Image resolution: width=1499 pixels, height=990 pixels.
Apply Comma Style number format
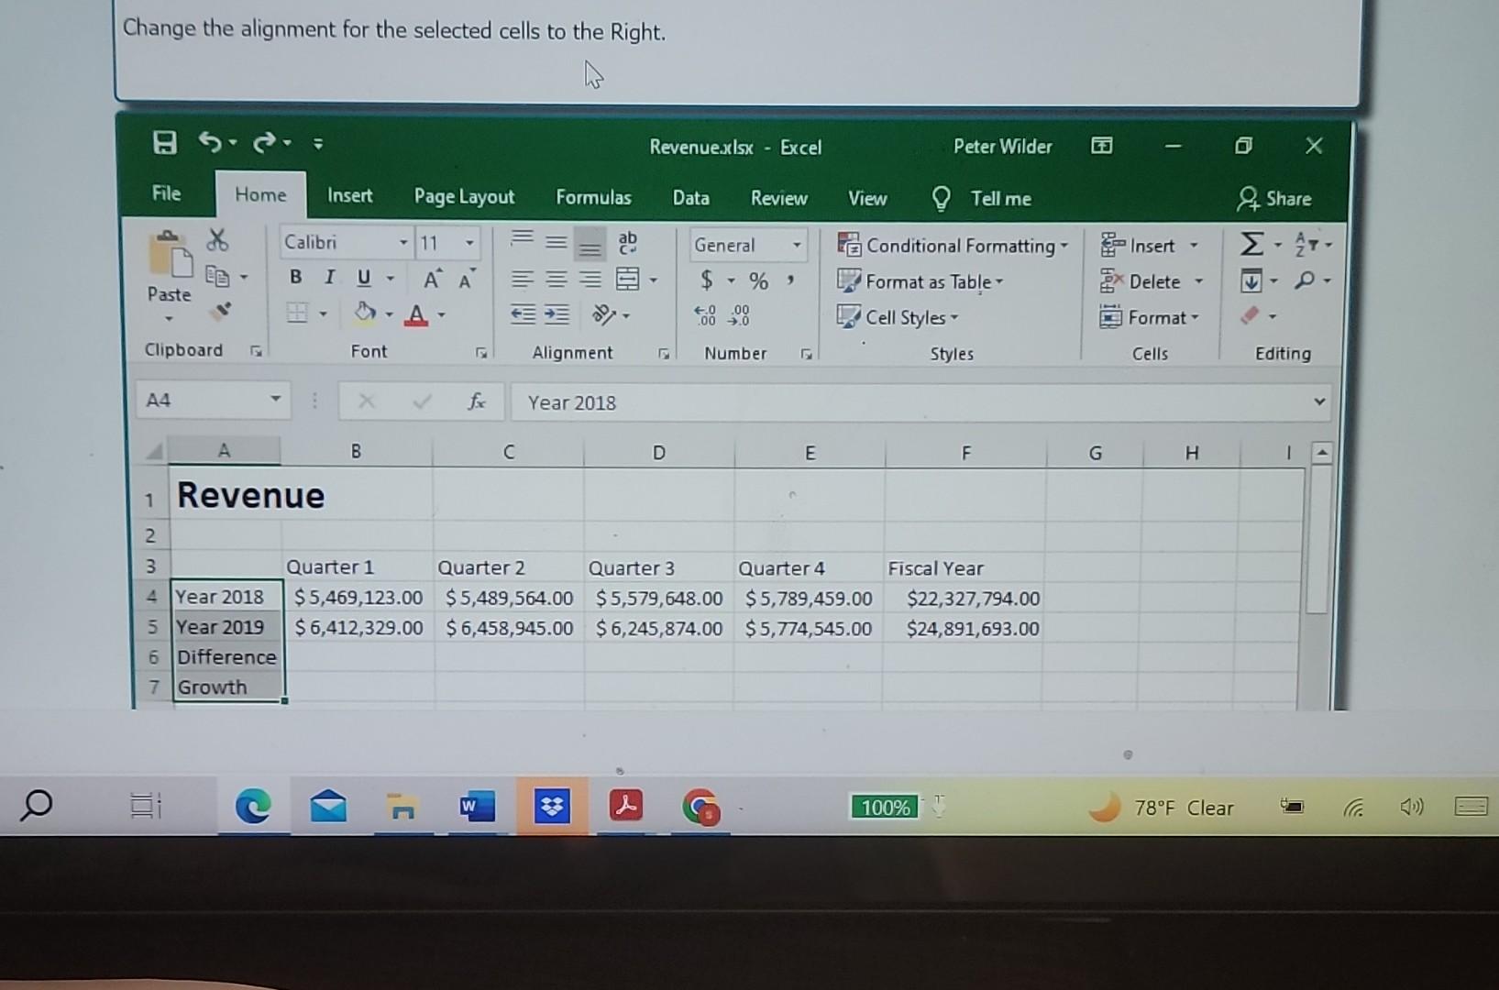tap(789, 280)
